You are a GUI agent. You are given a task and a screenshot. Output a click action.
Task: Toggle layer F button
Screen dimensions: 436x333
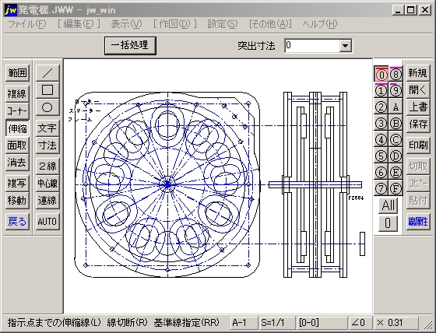[396, 189]
